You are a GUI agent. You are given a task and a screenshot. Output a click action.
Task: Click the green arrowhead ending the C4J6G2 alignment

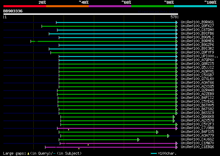coord(139,140)
